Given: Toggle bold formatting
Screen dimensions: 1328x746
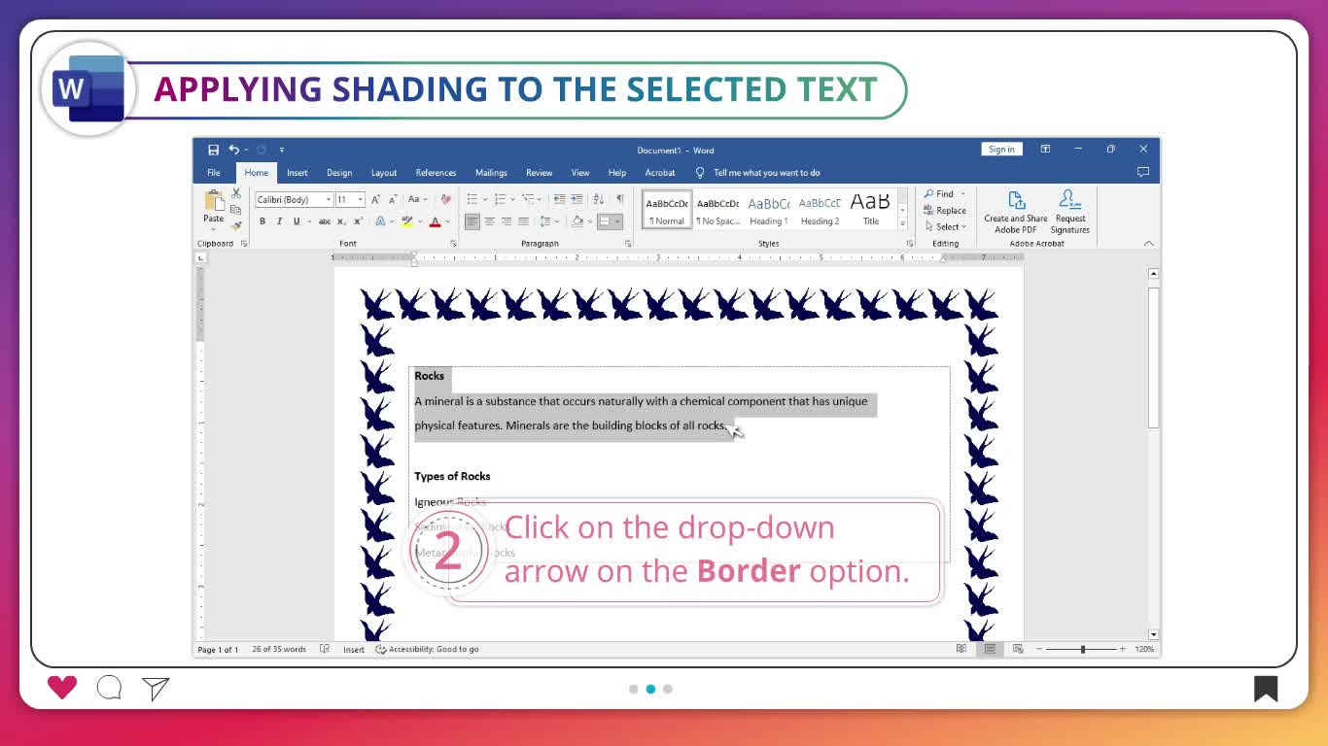Looking at the screenshot, I should [x=262, y=221].
